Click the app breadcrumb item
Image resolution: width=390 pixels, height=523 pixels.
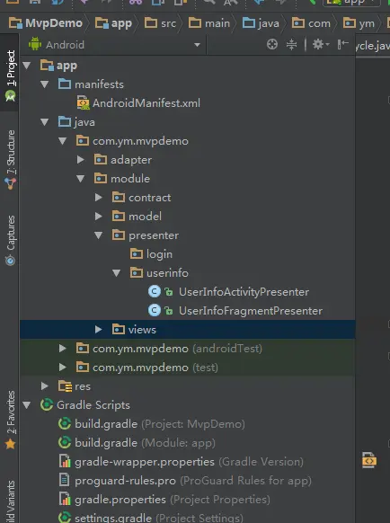pos(113,23)
